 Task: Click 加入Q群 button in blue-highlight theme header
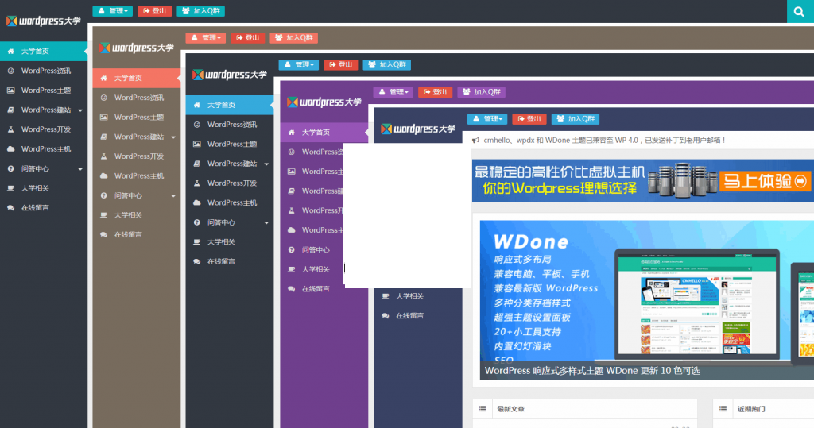[x=387, y=65]
